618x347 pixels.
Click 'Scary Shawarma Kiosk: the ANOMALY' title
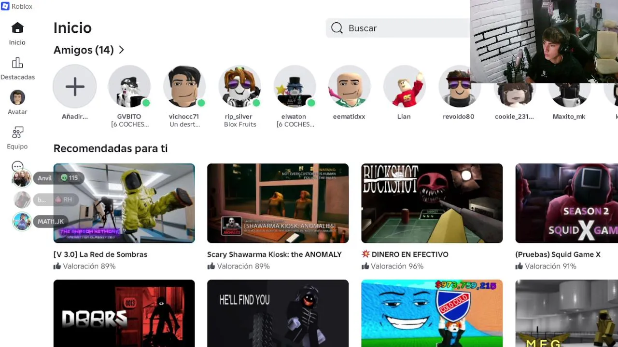(274, 254)
